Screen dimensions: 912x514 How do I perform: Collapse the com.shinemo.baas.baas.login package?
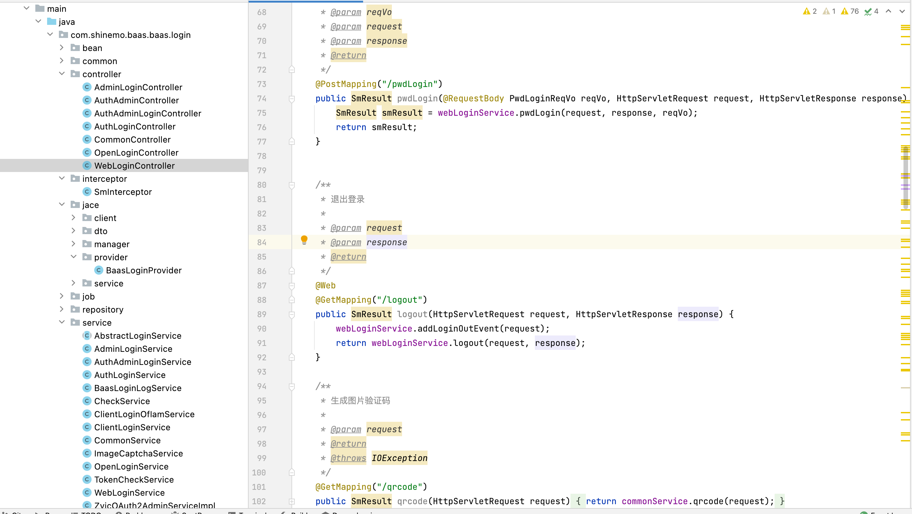pyautogui.click(x=50, y=34)
